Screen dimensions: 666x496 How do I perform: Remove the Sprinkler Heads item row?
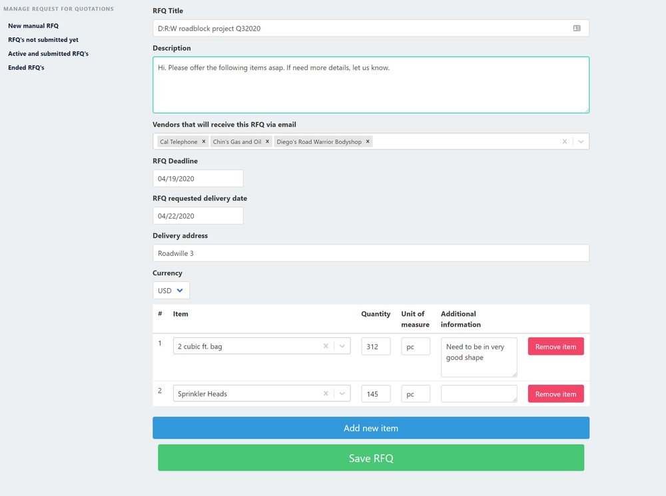coord(555,393)
